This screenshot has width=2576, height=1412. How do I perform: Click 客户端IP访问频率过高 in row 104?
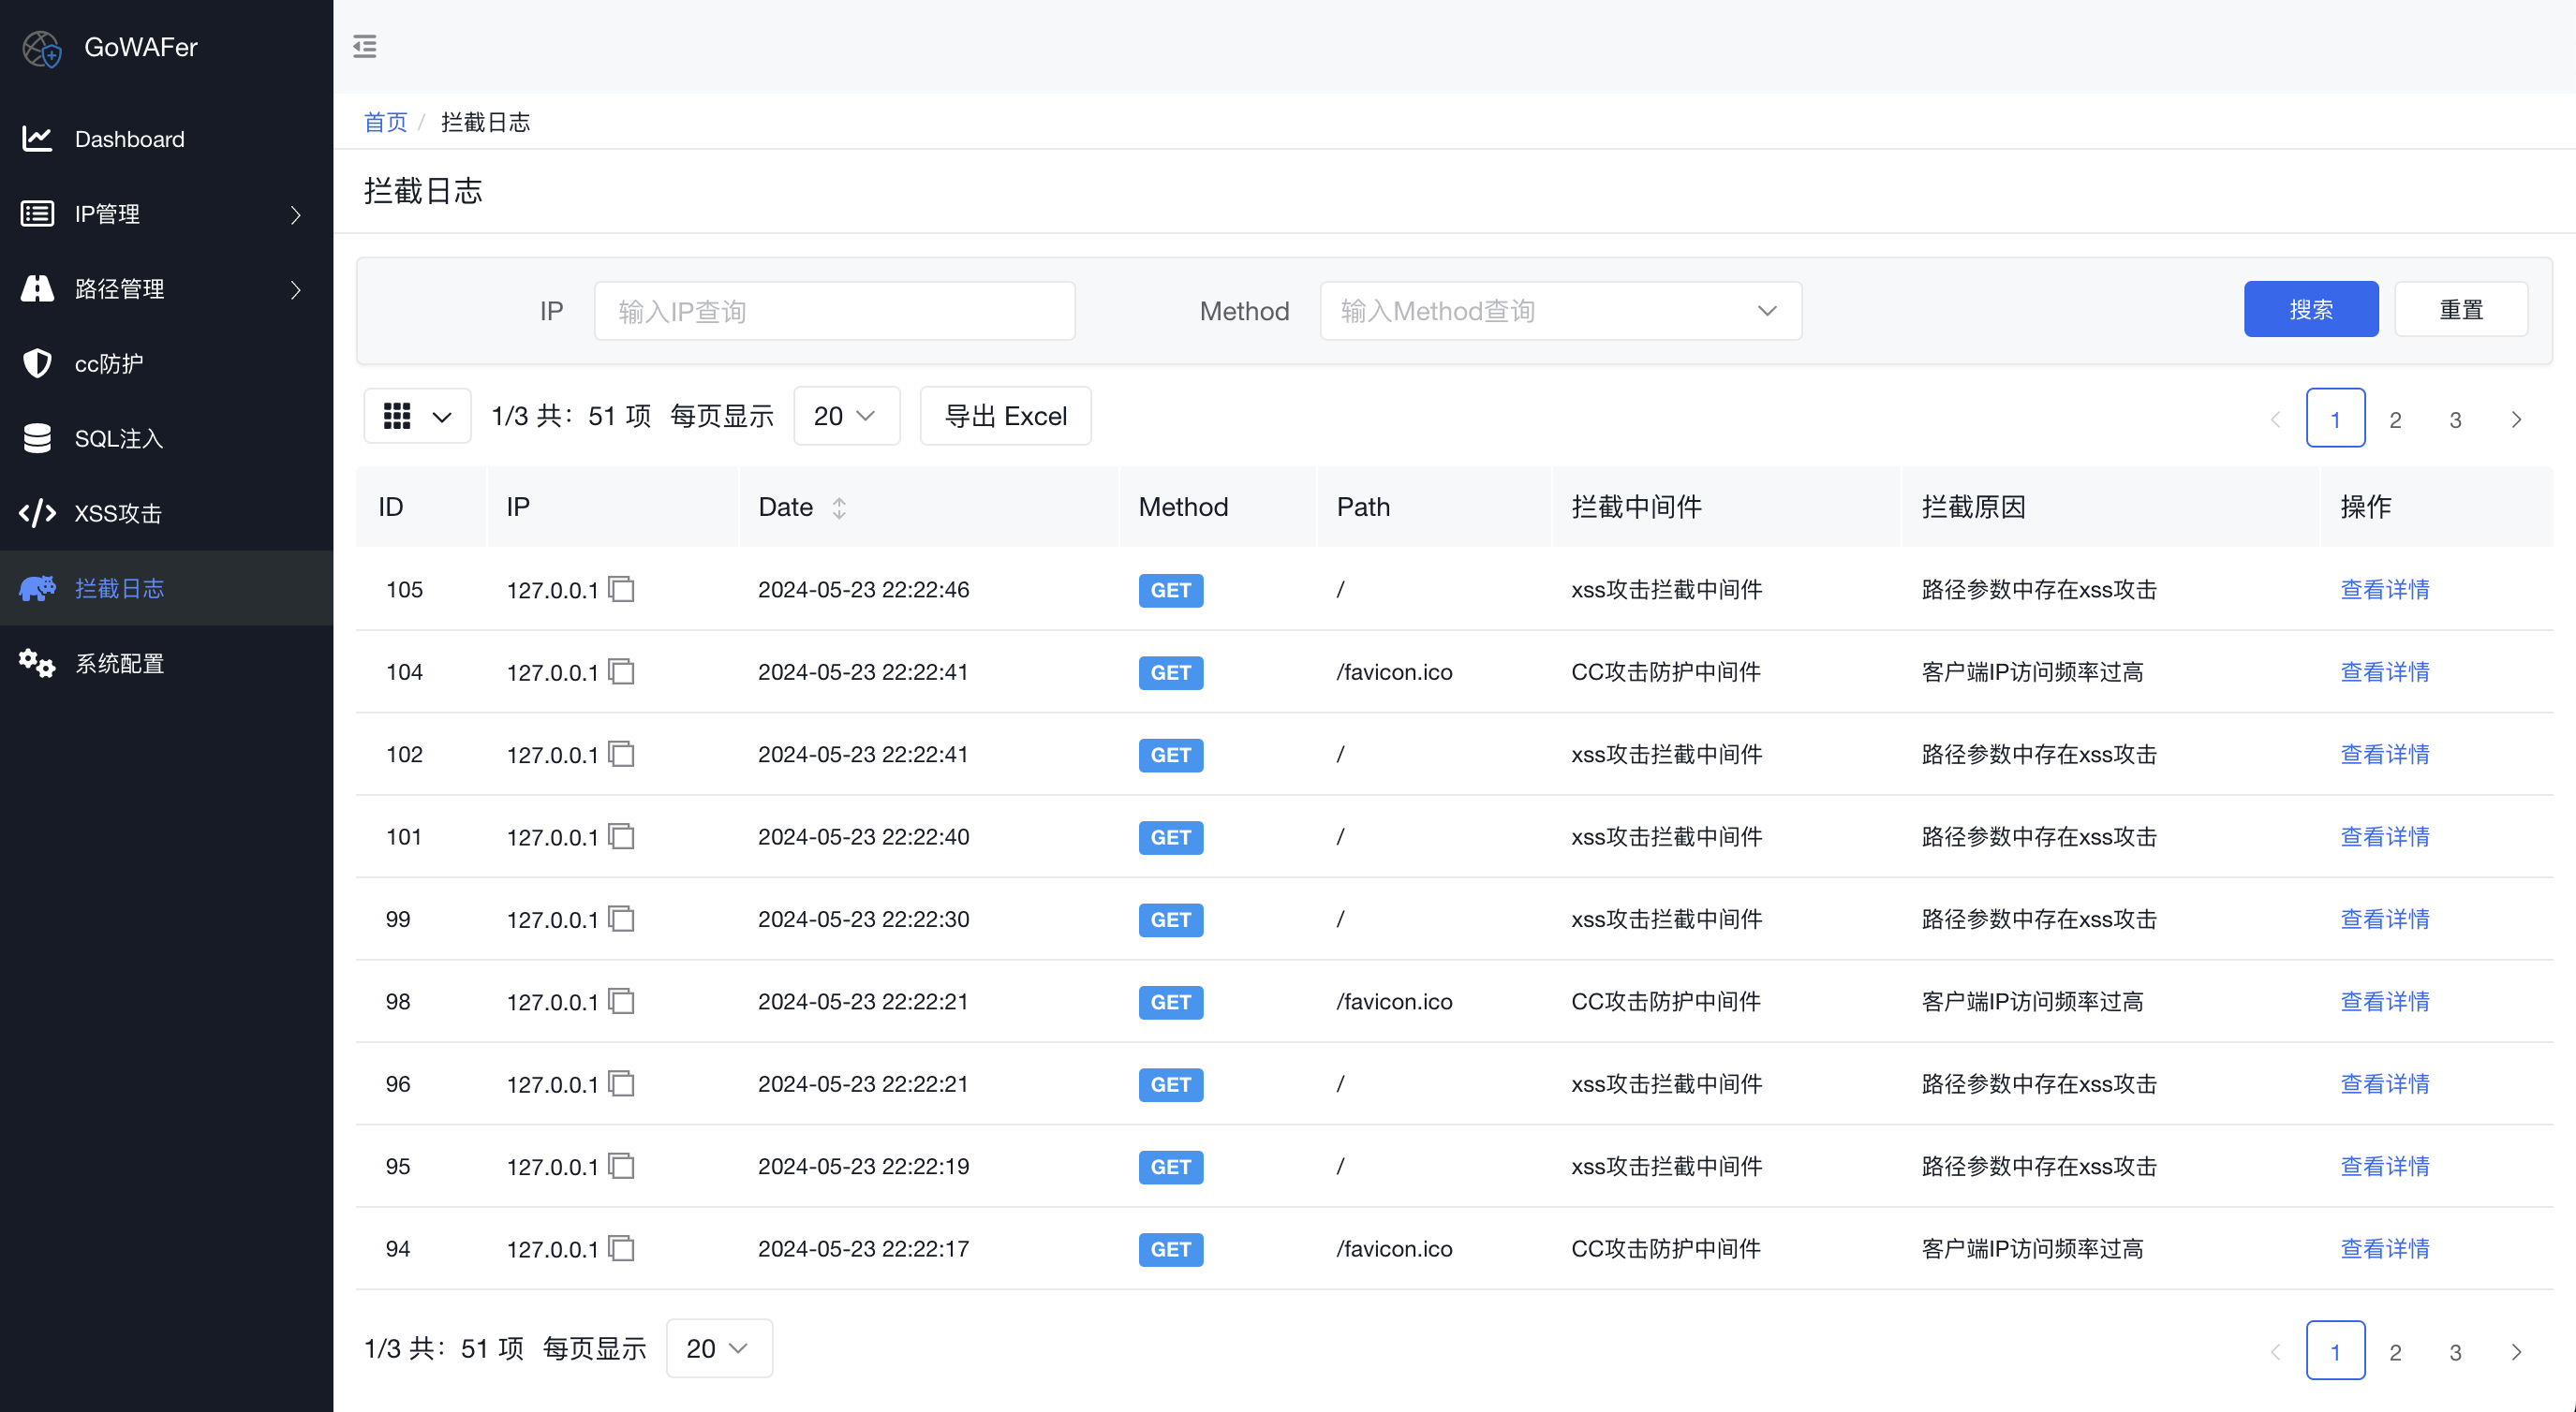pos(2032,671)
